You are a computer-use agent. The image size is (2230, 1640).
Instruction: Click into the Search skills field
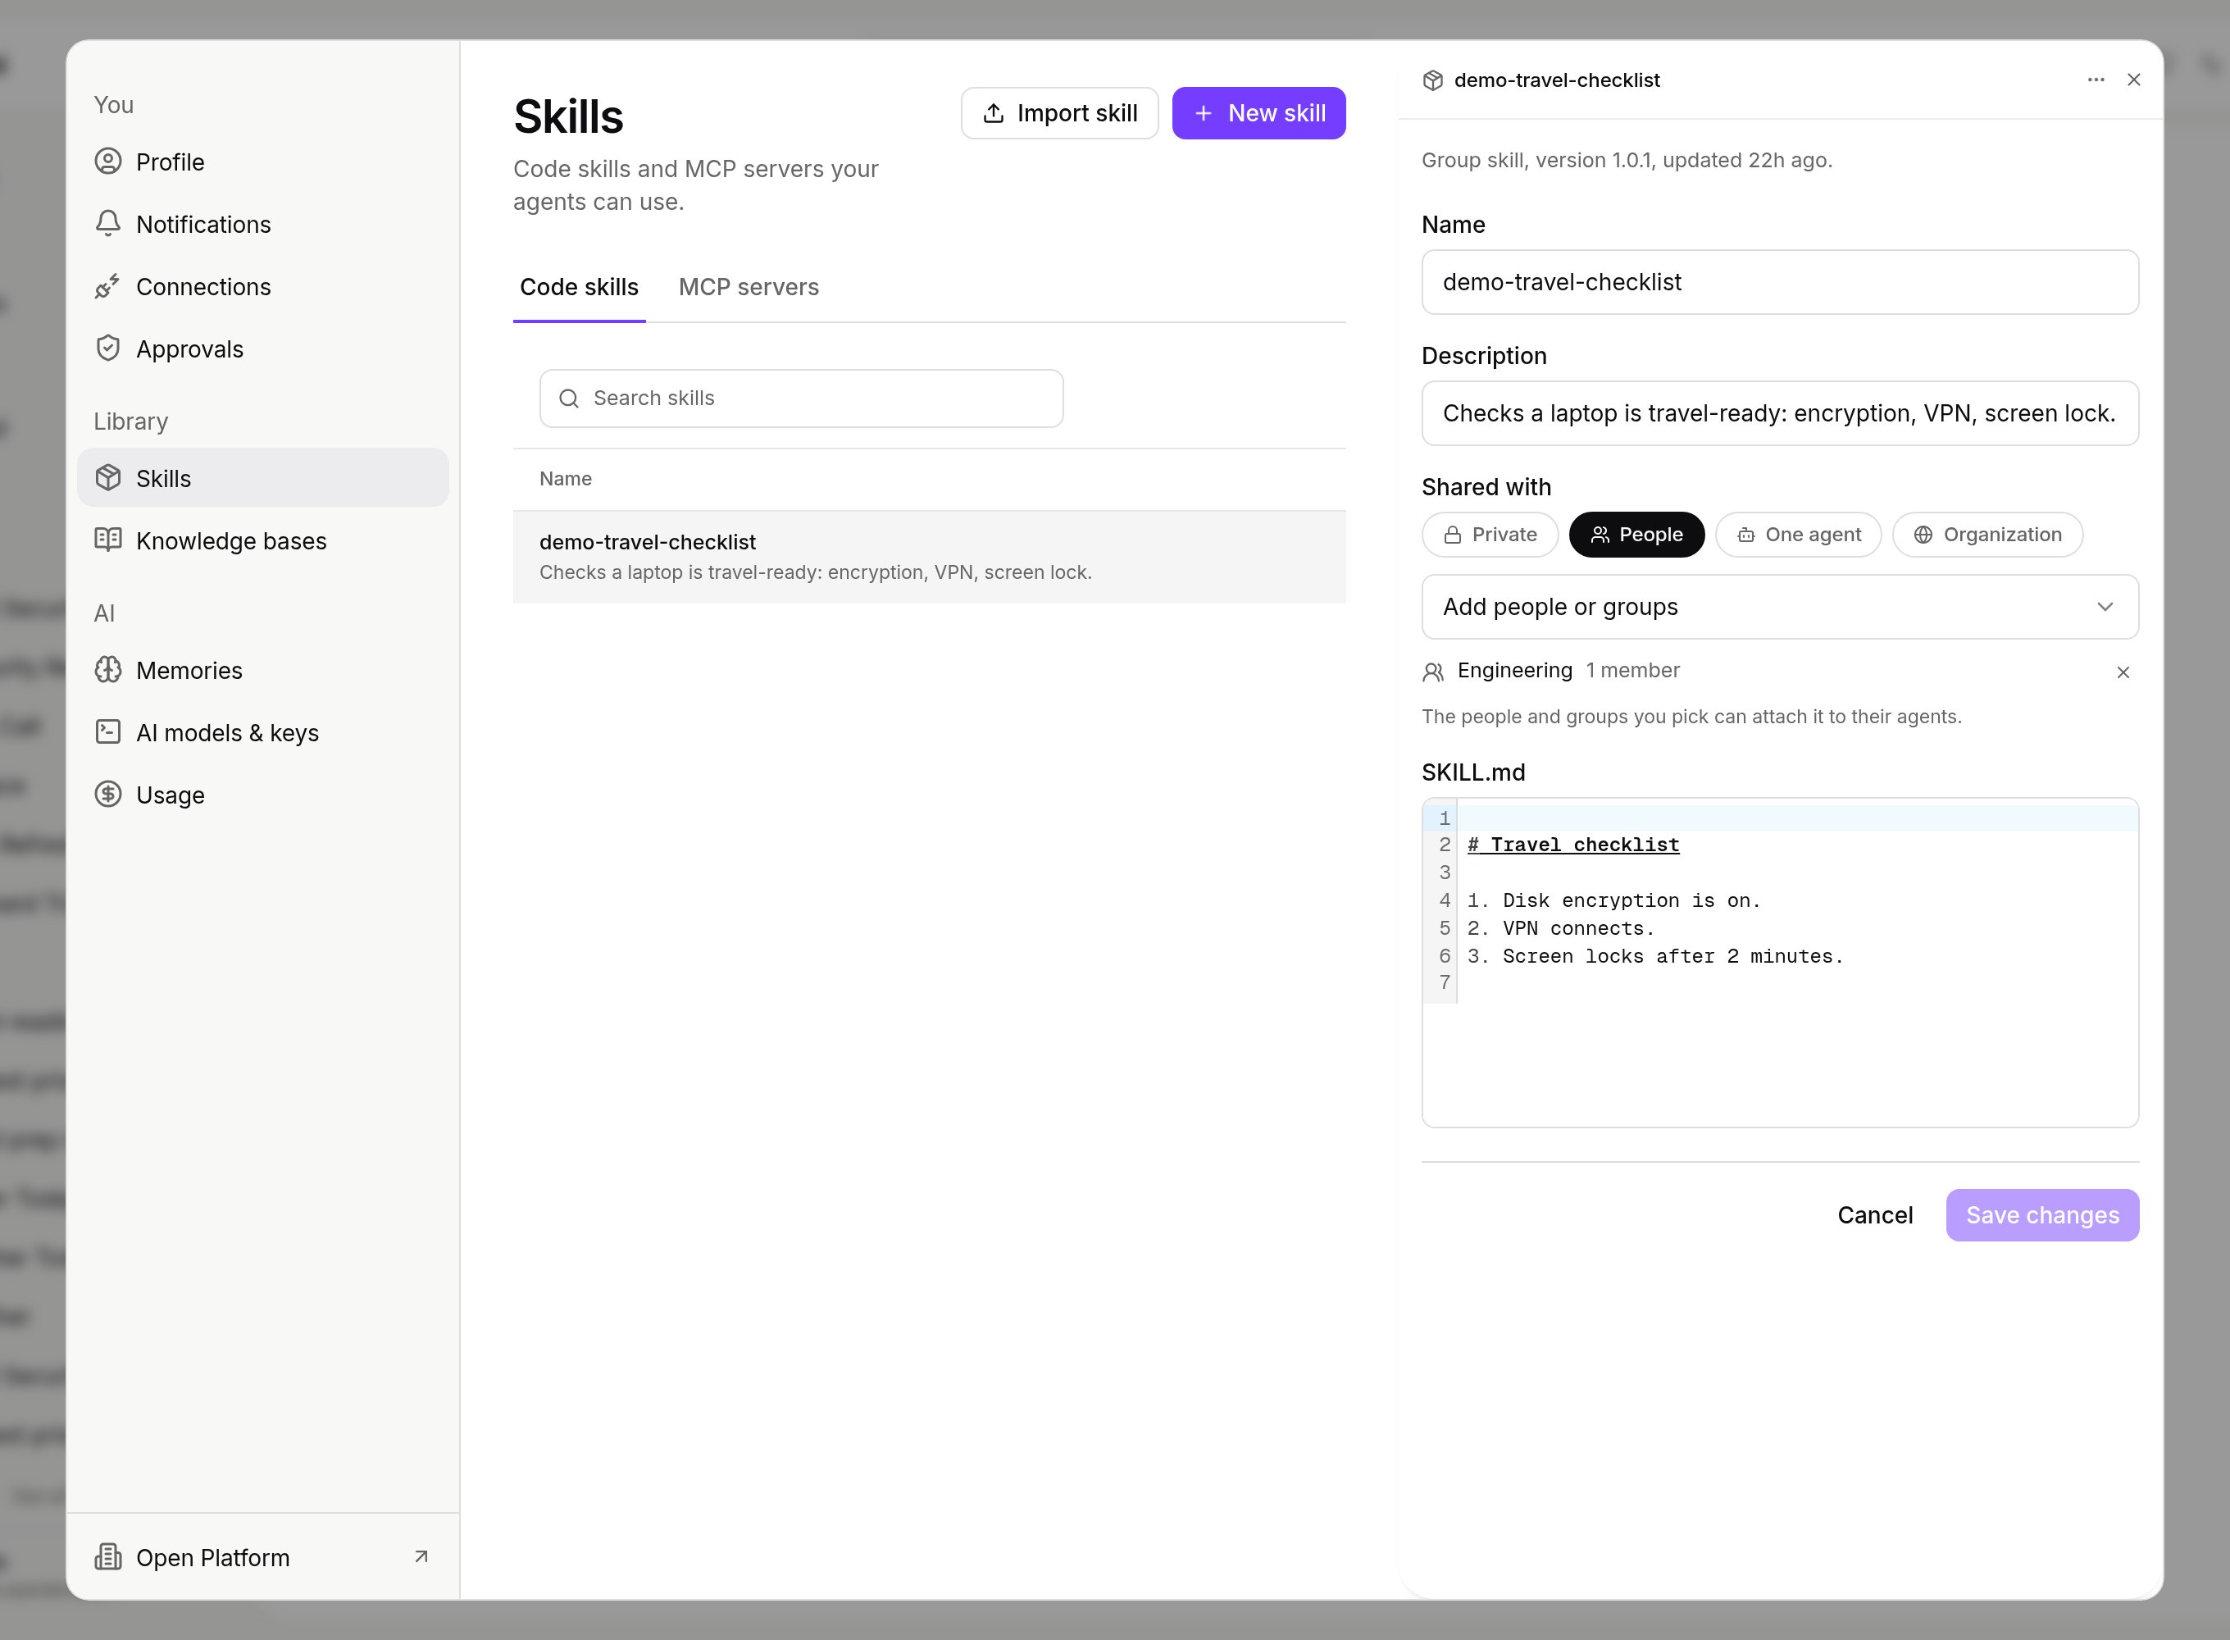(801, 398)
